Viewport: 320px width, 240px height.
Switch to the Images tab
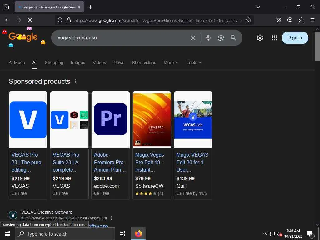[x=78, y=62]
